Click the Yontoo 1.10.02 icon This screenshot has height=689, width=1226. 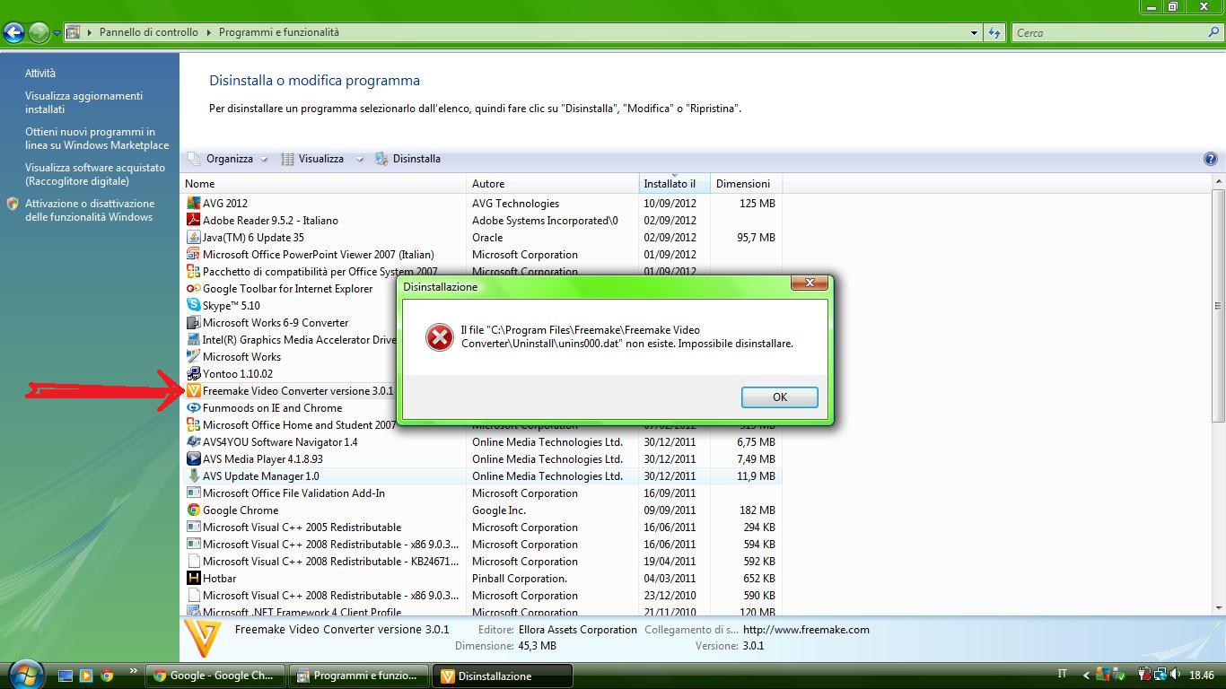click(193, 373)
